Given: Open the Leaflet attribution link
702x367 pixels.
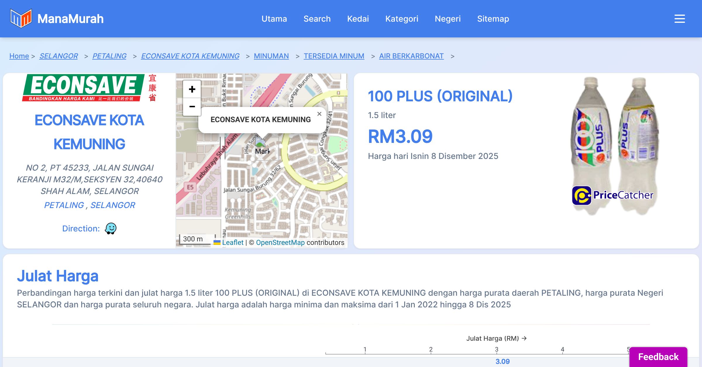Looking at the screenshot, I should [x=233, y=243].
